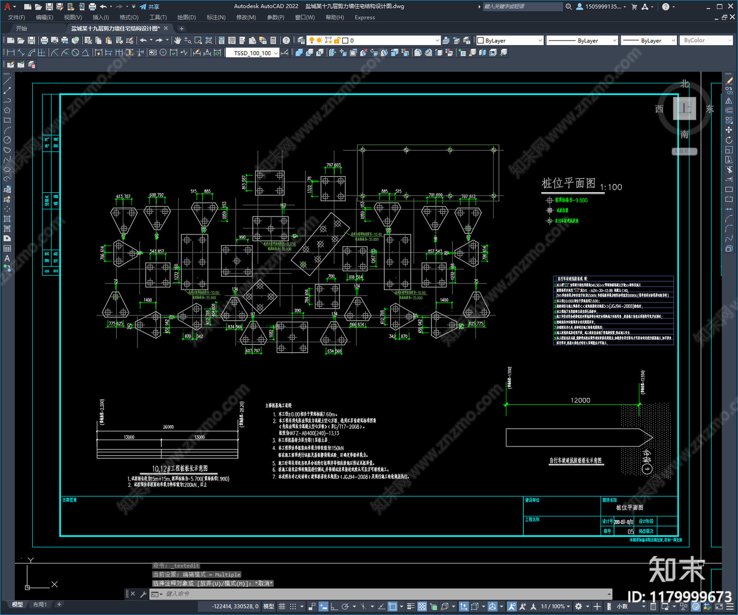Open the ByLayer linetype dropdown

(582, 41)
